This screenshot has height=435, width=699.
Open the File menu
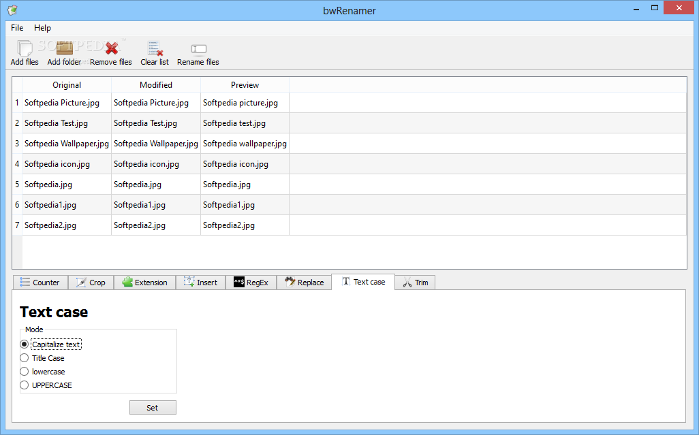pyautogui.click(x=17, y=28)
